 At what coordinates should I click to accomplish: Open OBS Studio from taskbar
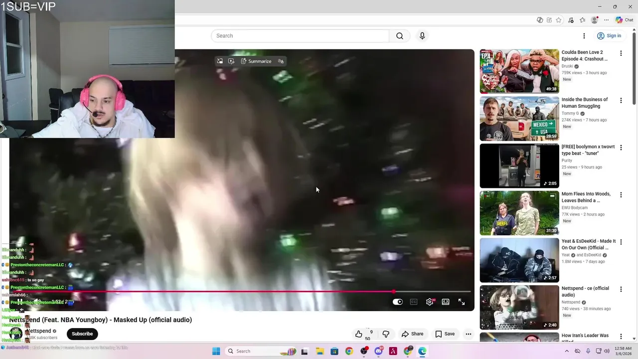(364, 351)
